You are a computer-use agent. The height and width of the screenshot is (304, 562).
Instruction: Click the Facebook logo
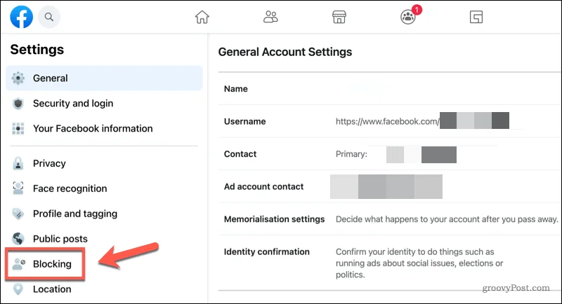[22, 17]
